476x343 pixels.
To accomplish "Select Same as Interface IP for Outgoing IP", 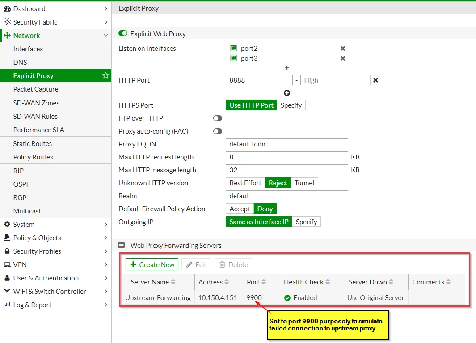I will tap(259, 222).
